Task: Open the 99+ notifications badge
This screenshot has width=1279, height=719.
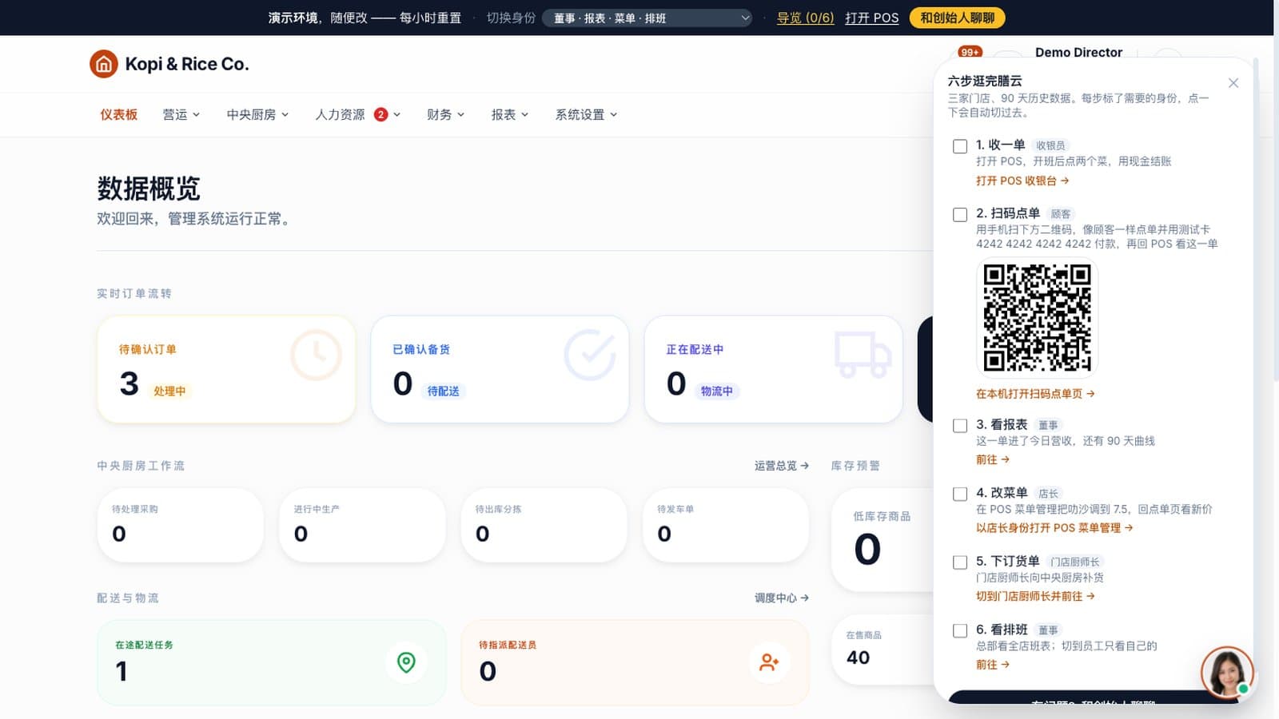Action: pyautogui.click(x=970, y=52)
